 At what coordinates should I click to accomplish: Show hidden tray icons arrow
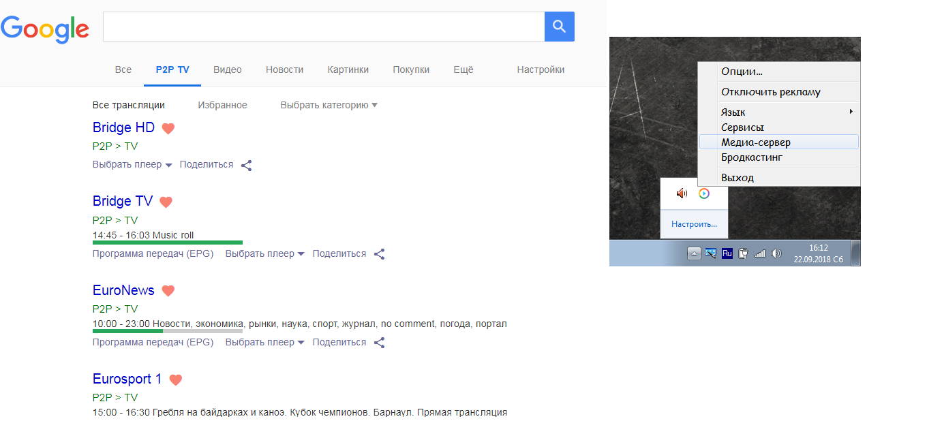coord(694,253)
